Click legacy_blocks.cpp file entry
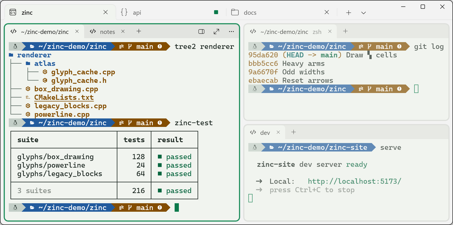This screenshot has width=453, height=225. point(70,106)
